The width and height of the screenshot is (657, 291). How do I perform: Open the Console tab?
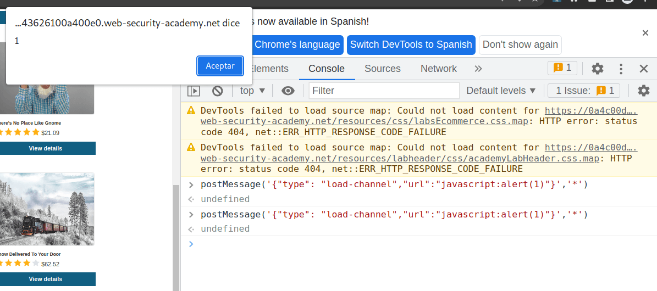click(327, 69)
